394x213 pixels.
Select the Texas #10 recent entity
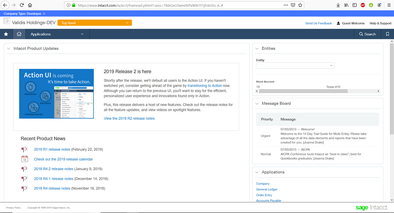(x=333, y=87)
